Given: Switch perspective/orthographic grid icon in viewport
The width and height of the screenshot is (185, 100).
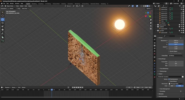Looking at the screenshot, I should [151, 29].
